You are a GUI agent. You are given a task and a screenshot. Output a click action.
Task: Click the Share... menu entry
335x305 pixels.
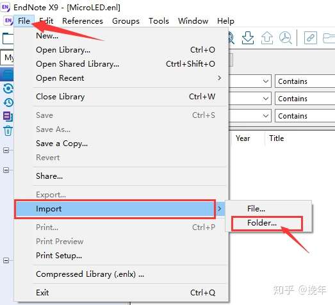click(120, 176)
